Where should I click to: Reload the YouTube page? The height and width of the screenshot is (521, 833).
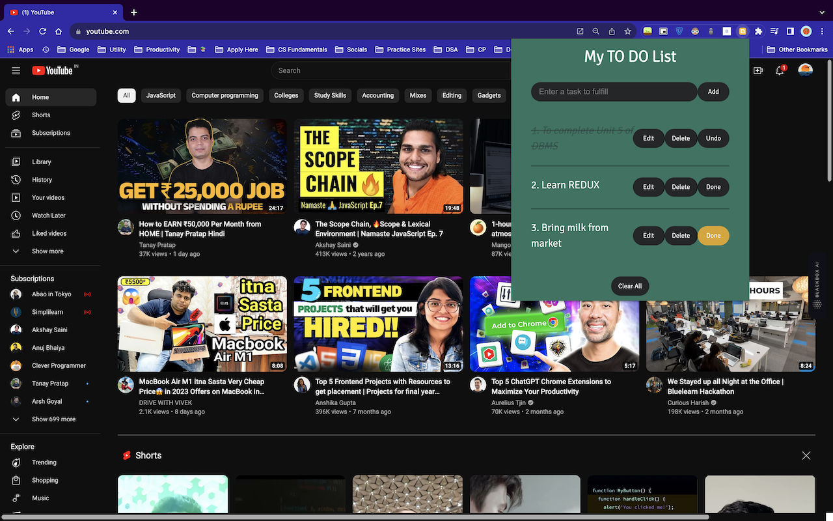(x=43, y=31)
